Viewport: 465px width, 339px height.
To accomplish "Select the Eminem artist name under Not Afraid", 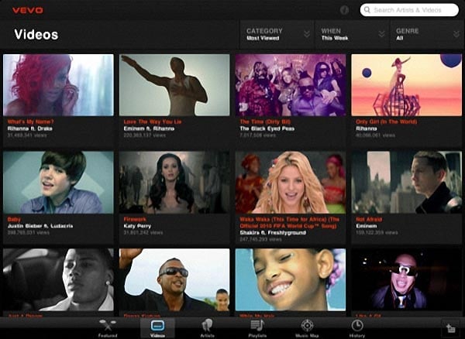I will point(367,226).
